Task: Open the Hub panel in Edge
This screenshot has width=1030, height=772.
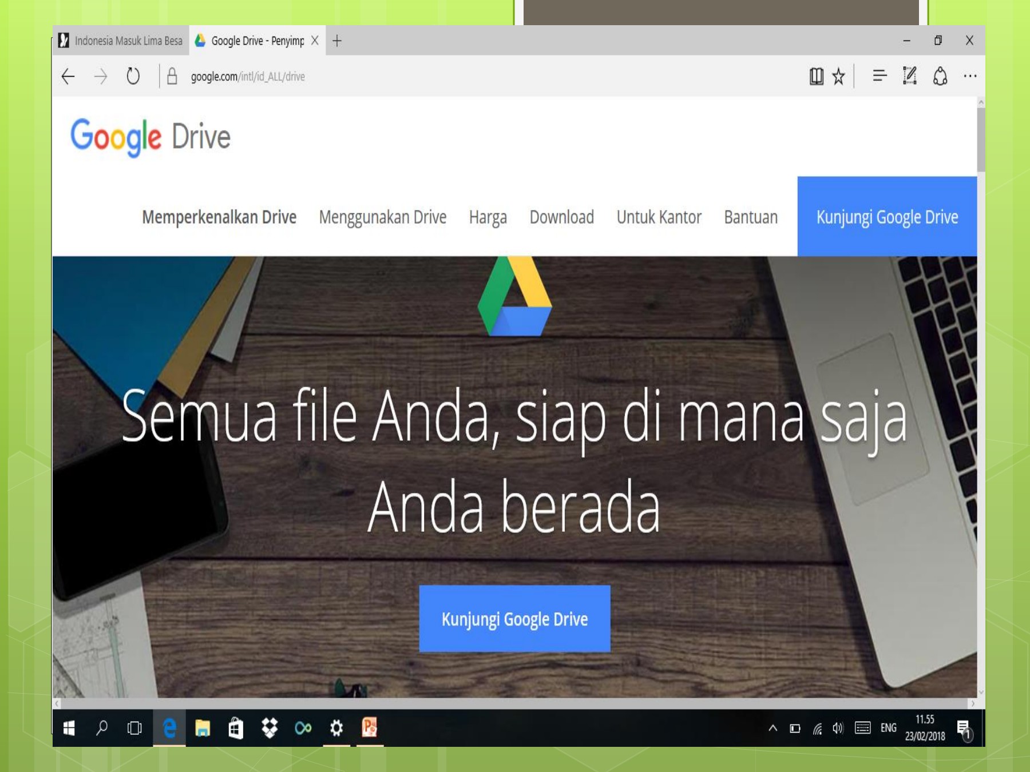Action: [879, 76]
